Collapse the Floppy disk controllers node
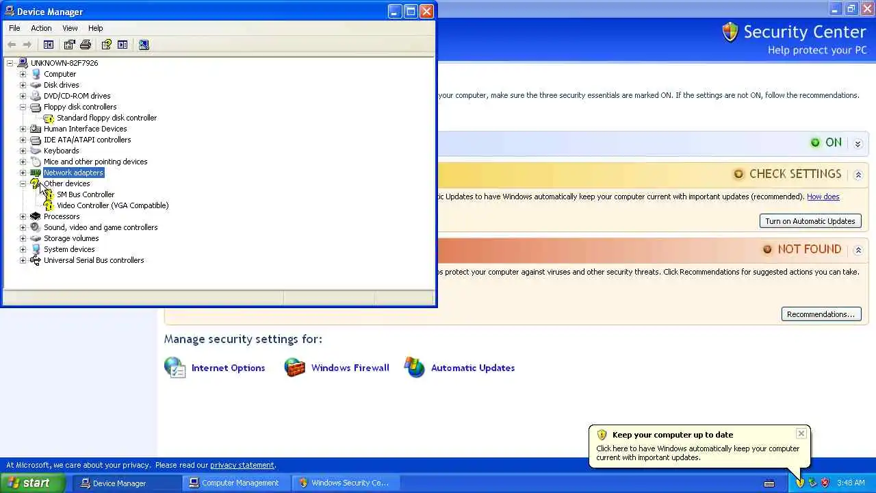 click(x=23, y=107)
